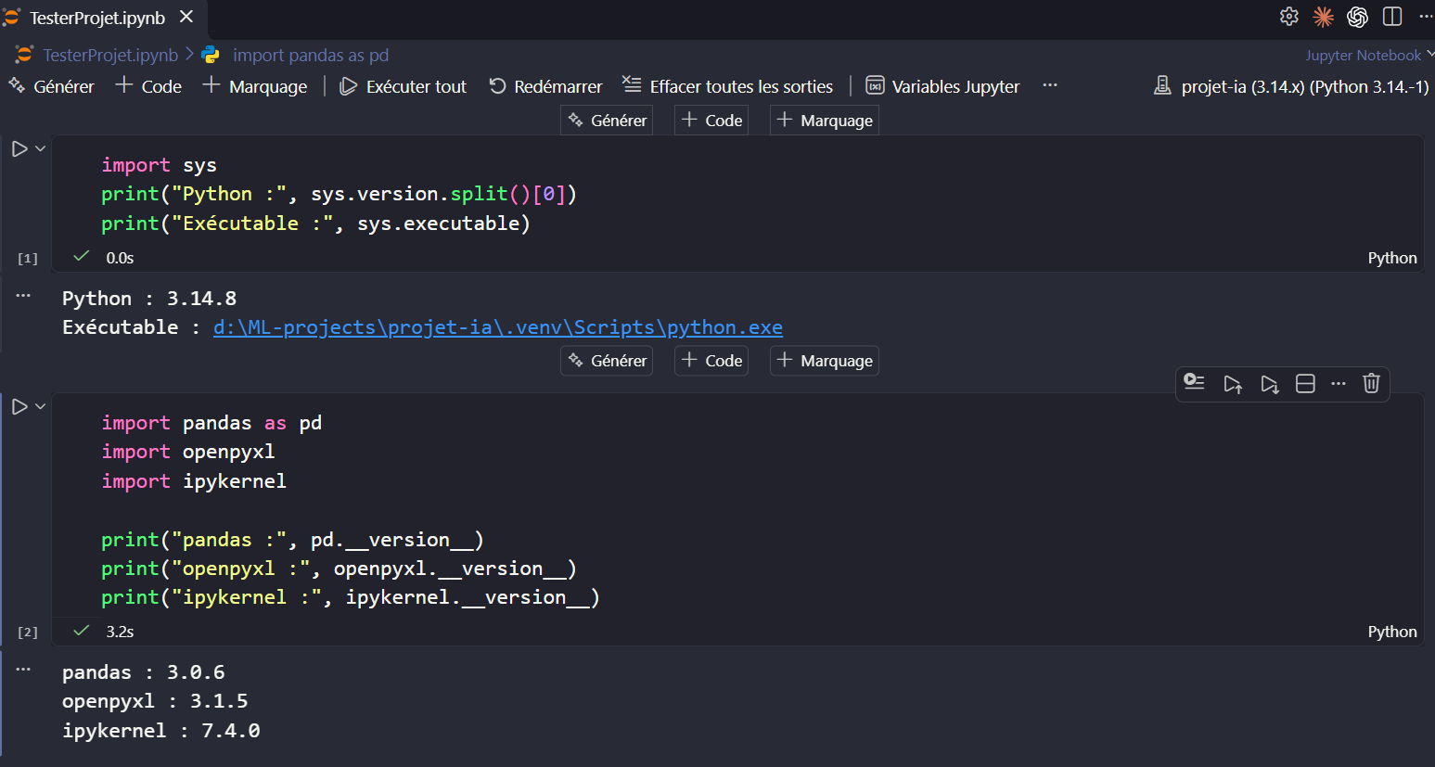This screenshot has height=767, width=1435.
Task: Open more actions in the floating cell toolbar
Action: 1339,383
